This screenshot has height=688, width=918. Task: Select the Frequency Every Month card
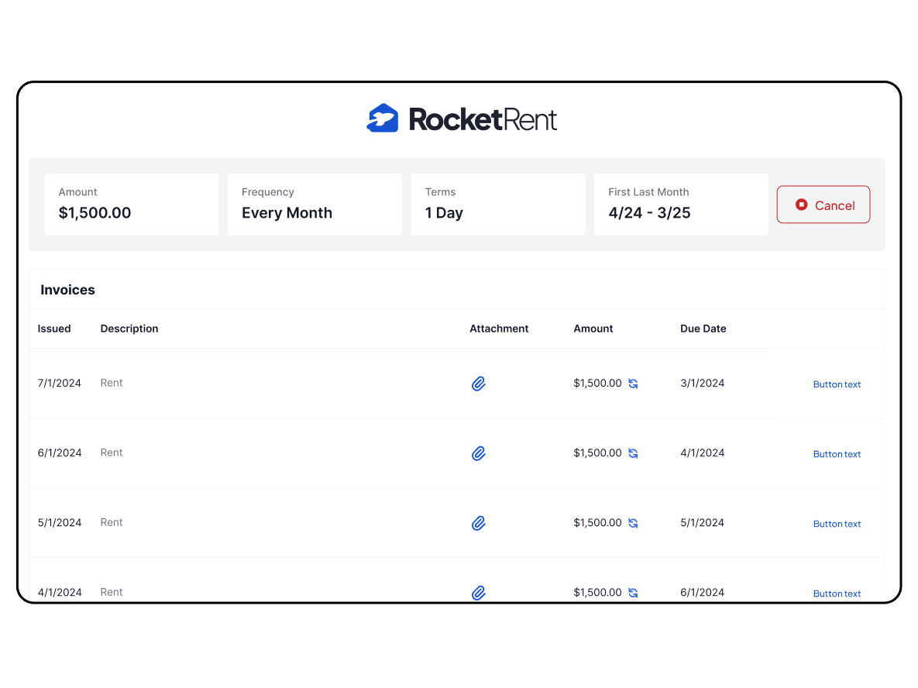(315, 204)
